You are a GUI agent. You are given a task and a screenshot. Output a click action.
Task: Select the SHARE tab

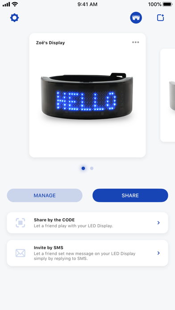[x=130, y=196]
